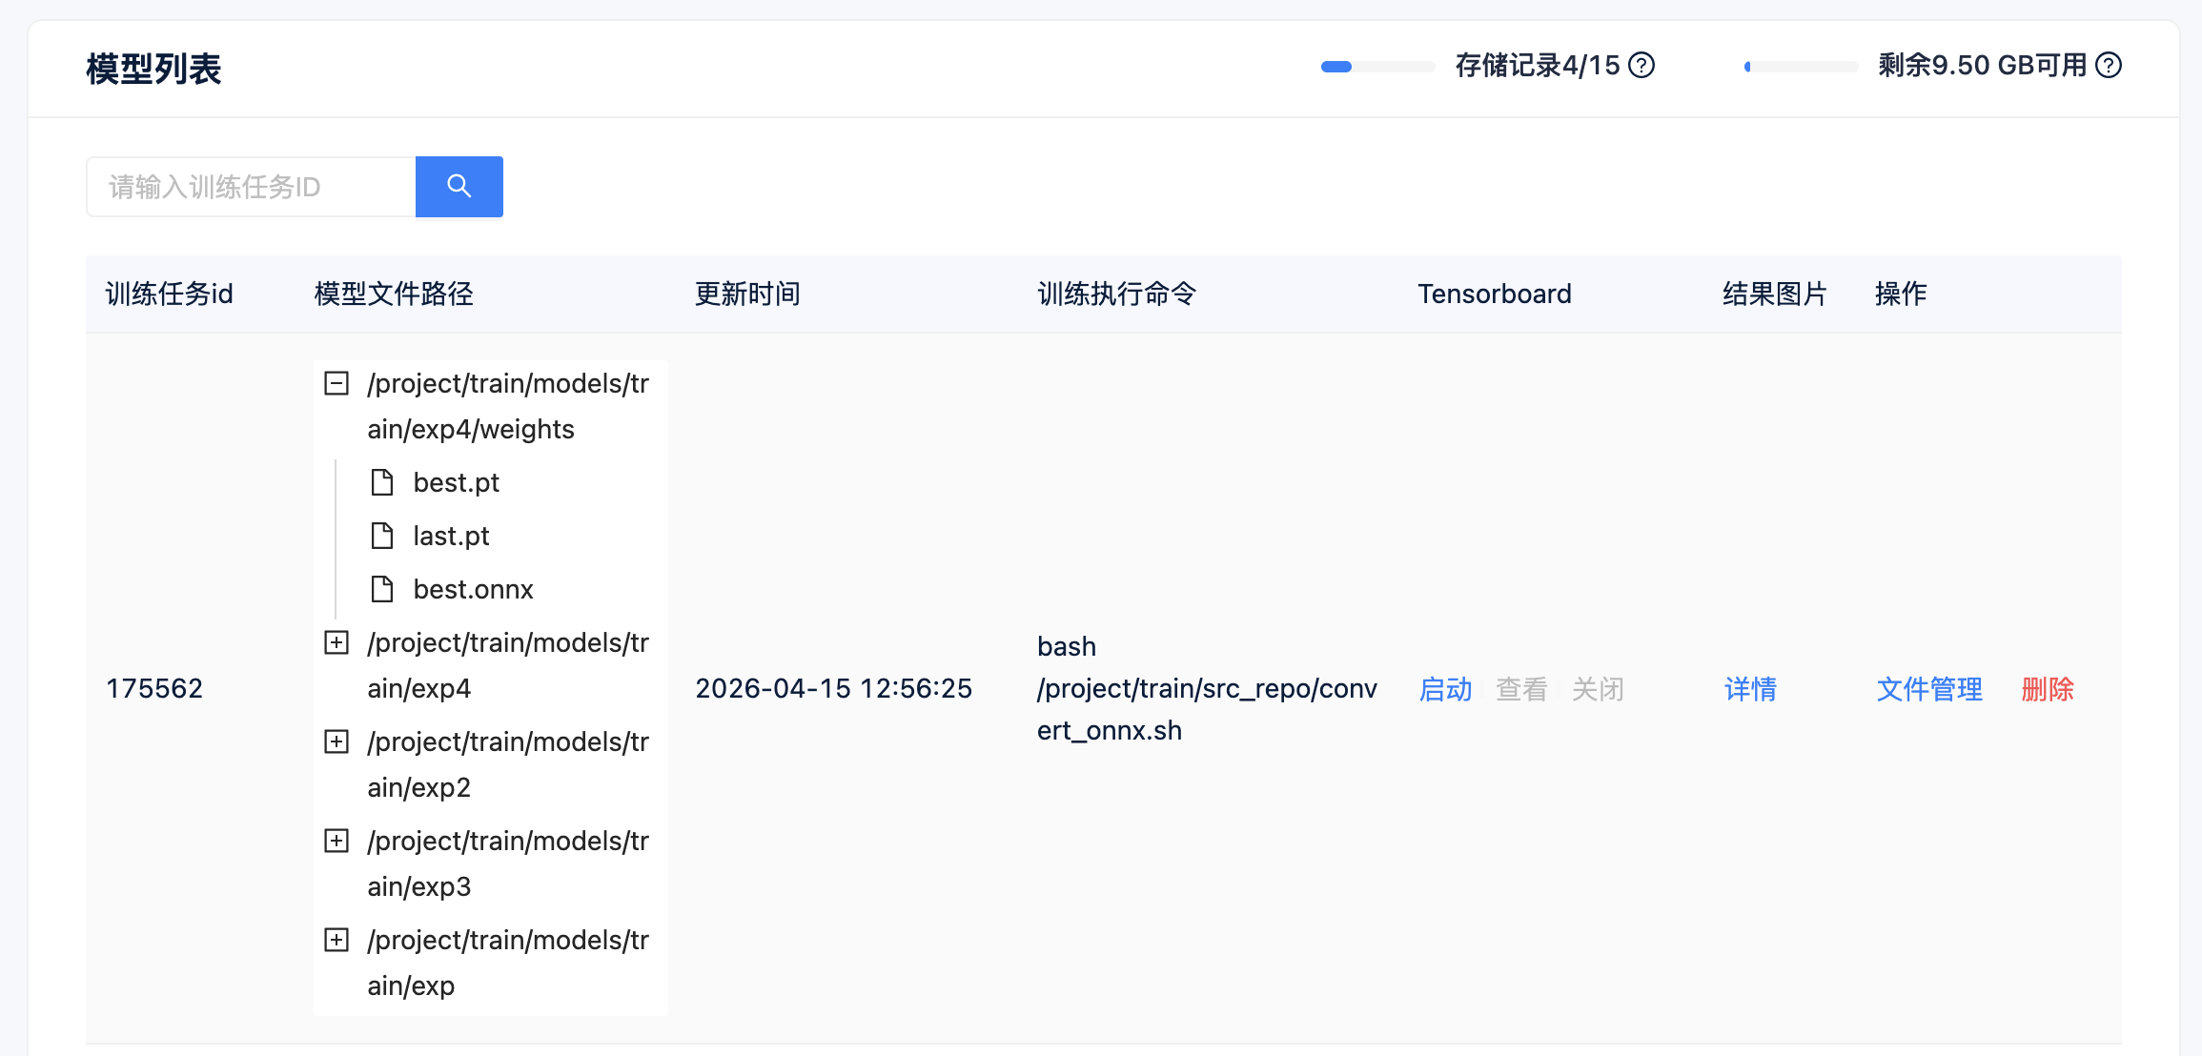Expand the /project/train/models/train/exp2 path
This screenshot has width=2202, height=1056.
pos(336,741)
